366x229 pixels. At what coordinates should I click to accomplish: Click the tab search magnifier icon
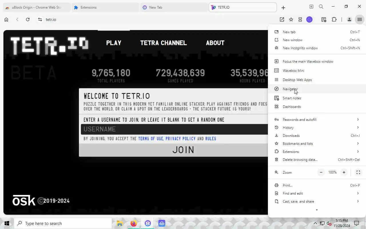[x=321, y=7]
